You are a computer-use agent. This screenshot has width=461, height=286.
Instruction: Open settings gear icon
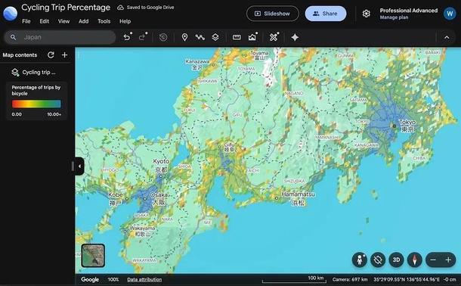point(366,14)
